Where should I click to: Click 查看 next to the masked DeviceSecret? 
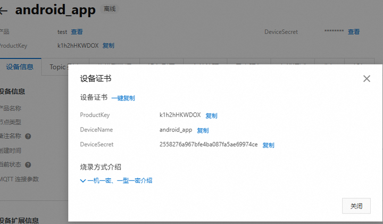(x=354, y=32)
